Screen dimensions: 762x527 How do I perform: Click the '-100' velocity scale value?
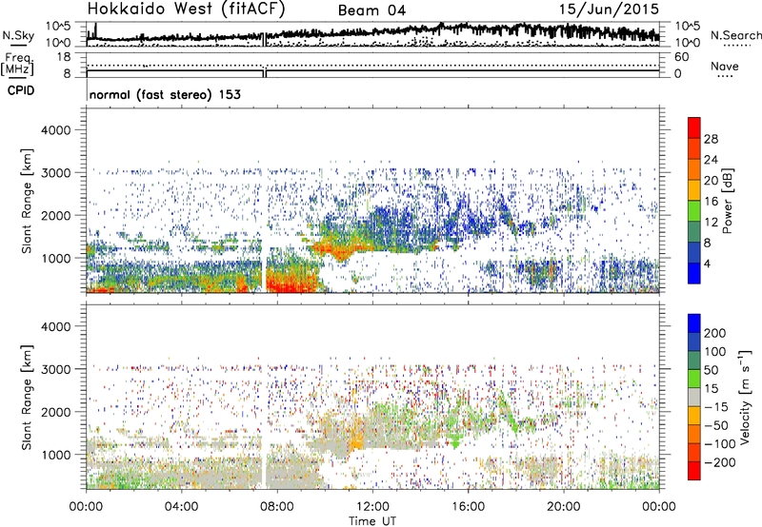click(720, 444)
